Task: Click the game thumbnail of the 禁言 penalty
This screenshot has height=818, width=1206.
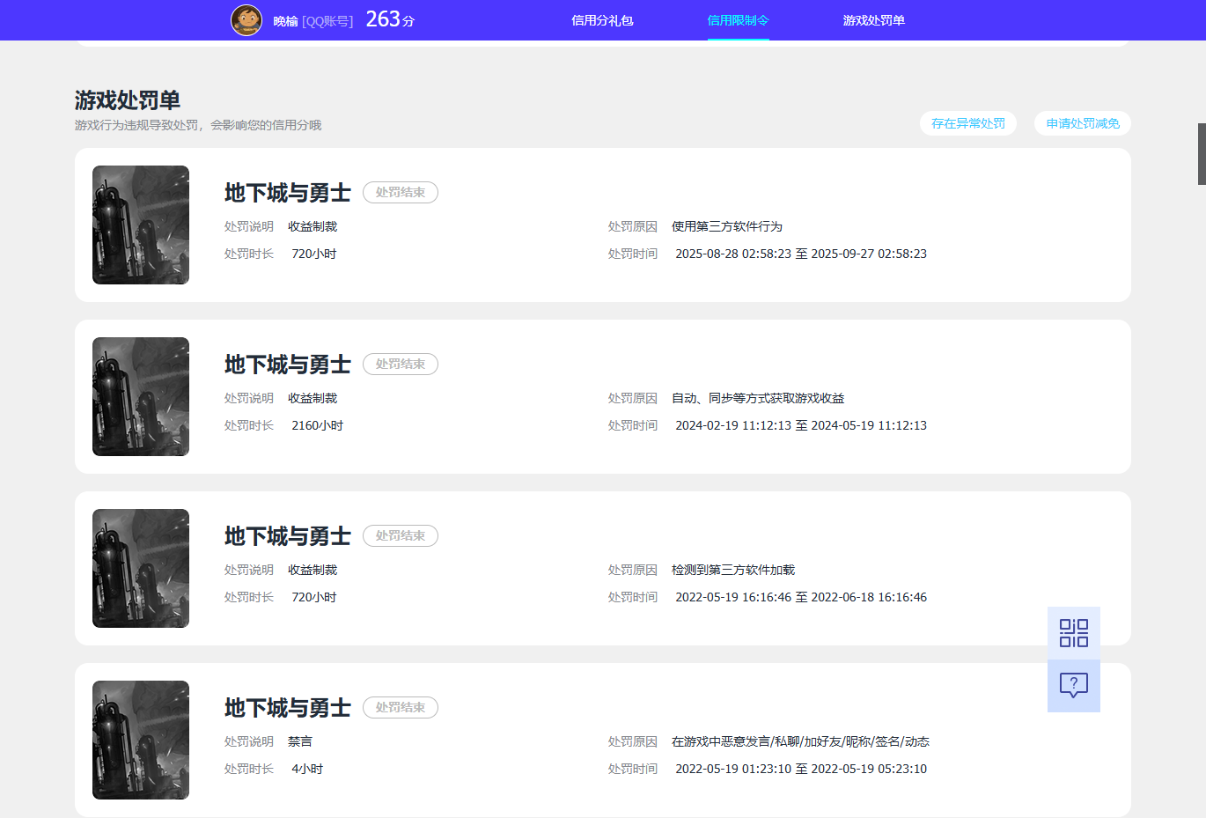Action: pyautogui.click(x=141, y=740)
